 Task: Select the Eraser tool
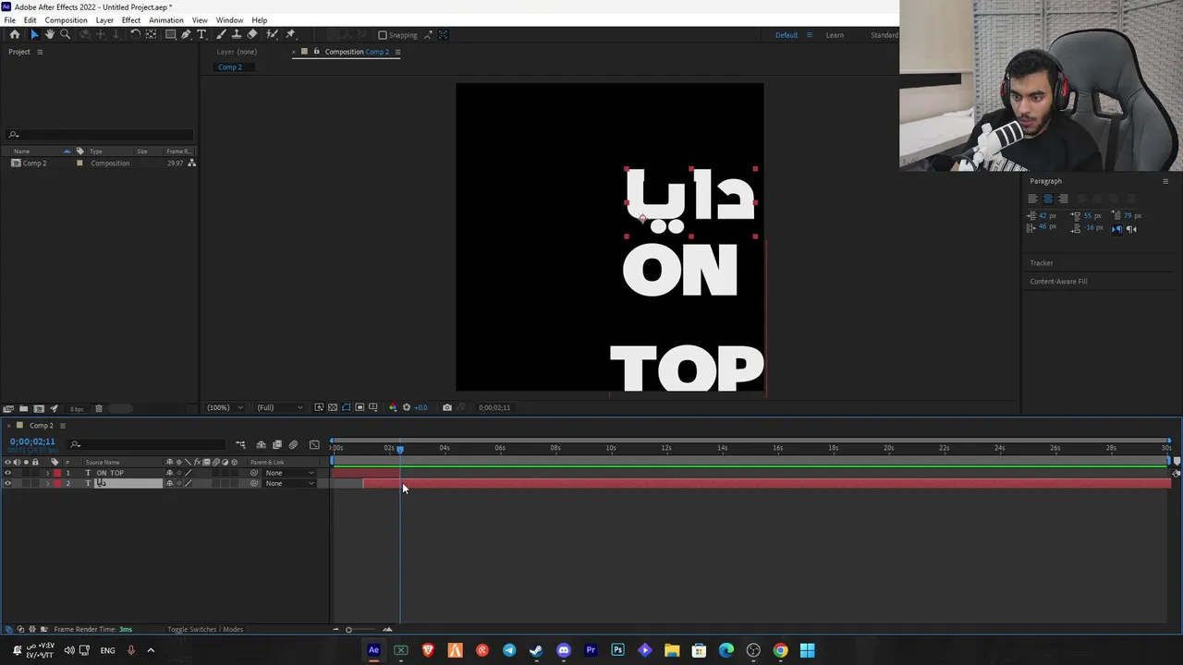252,34
